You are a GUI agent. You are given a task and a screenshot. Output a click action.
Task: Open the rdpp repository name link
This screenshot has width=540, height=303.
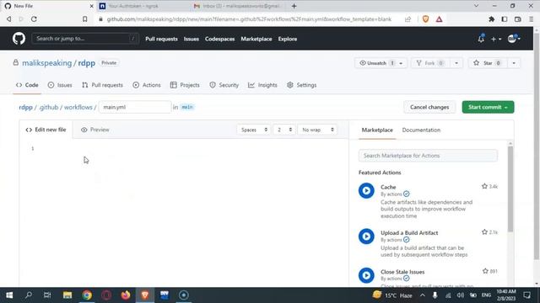(x=86, y=63)
